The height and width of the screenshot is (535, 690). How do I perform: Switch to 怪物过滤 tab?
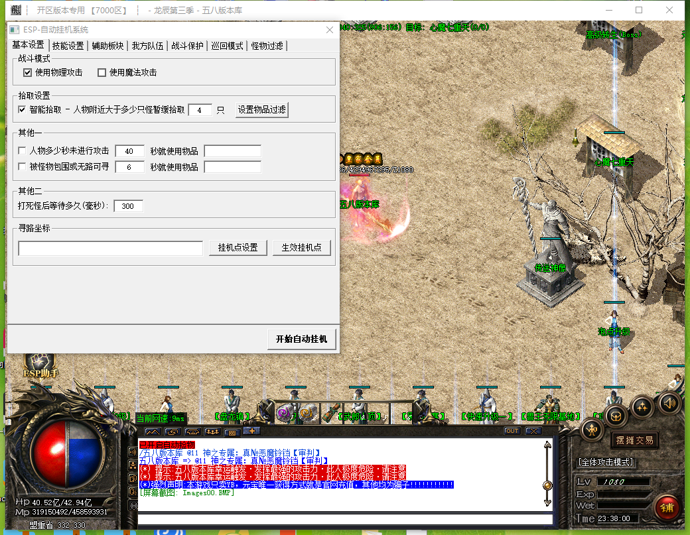(267, 46)
